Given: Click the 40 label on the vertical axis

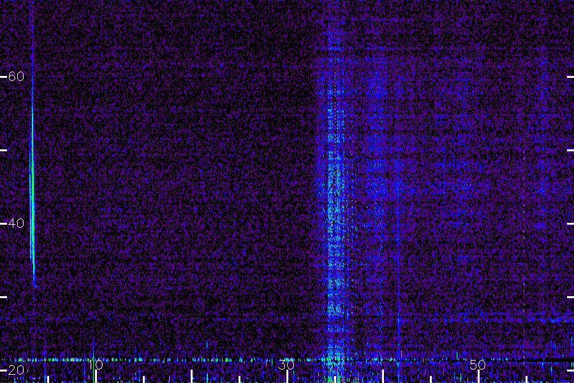Looking at the screenshot, I should tap(16, 223).
